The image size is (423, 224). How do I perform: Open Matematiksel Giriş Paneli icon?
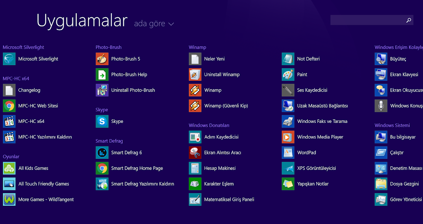(195, 200)
